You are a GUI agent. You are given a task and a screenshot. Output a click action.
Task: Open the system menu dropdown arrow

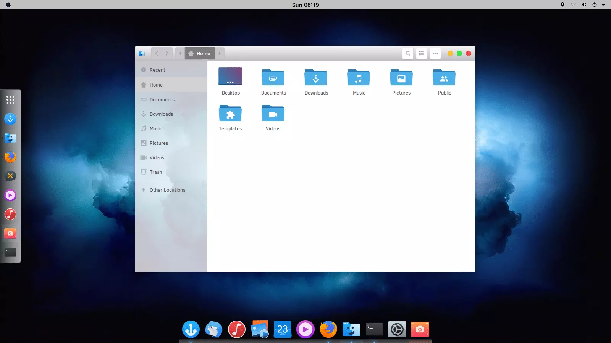(x=603, y=5)
